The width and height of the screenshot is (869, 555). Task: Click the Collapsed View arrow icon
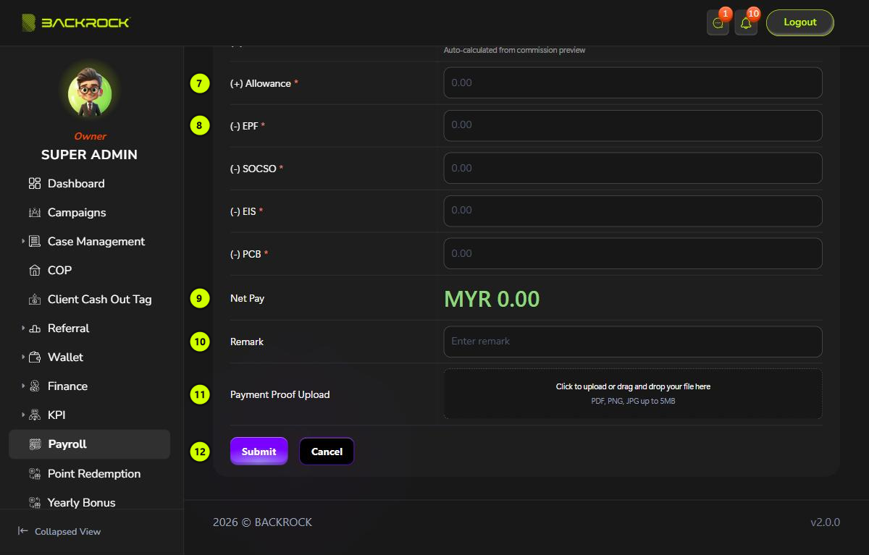coord(23,531)
